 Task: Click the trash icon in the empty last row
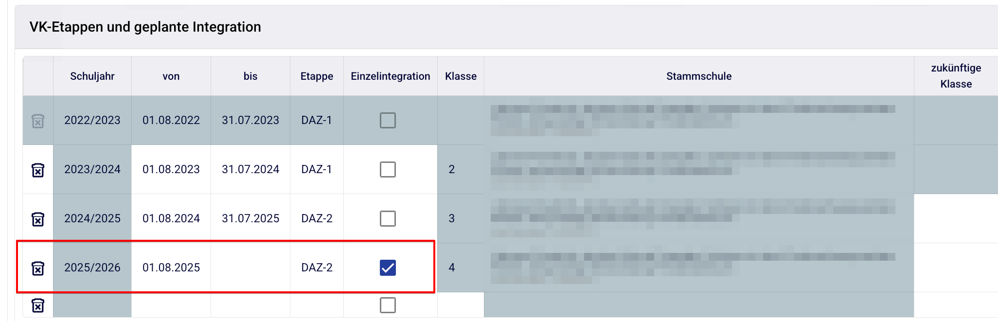[38, 305]
